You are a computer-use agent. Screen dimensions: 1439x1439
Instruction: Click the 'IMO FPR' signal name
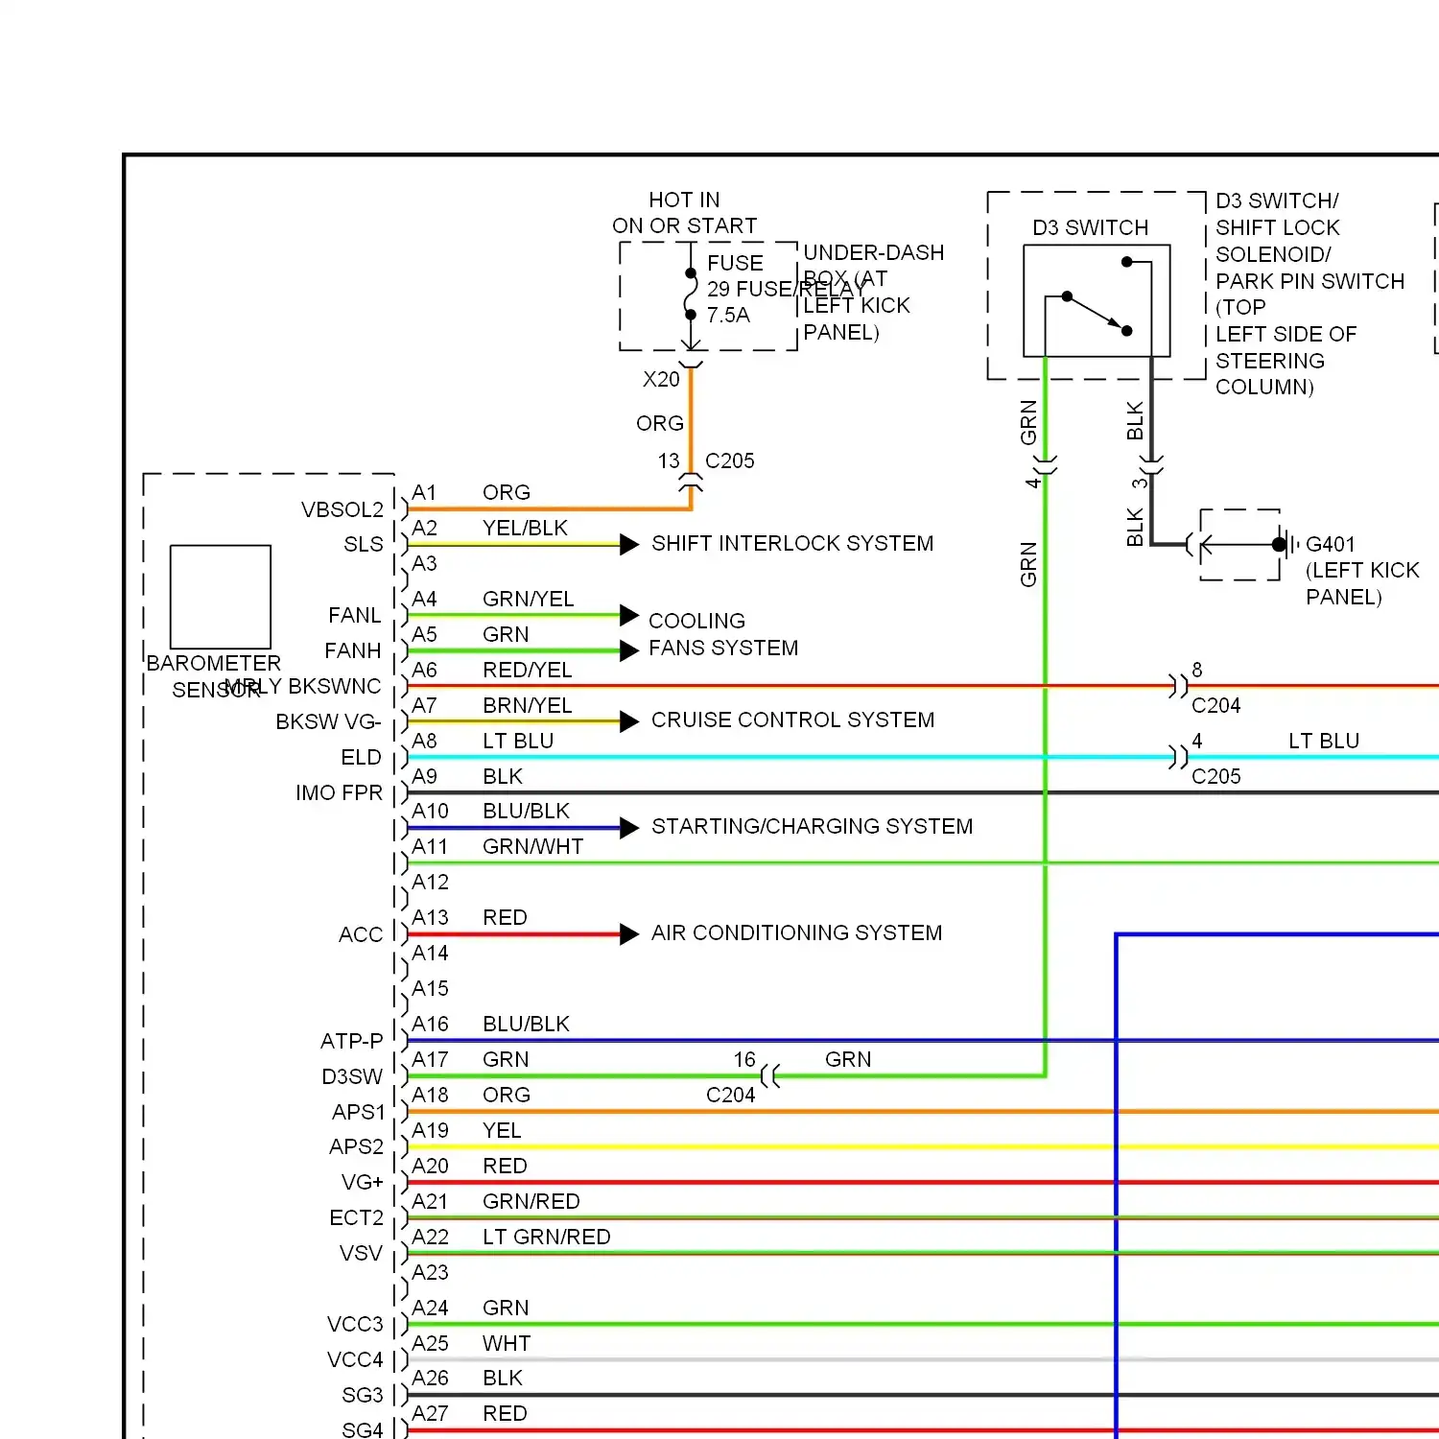coord(340,793)
